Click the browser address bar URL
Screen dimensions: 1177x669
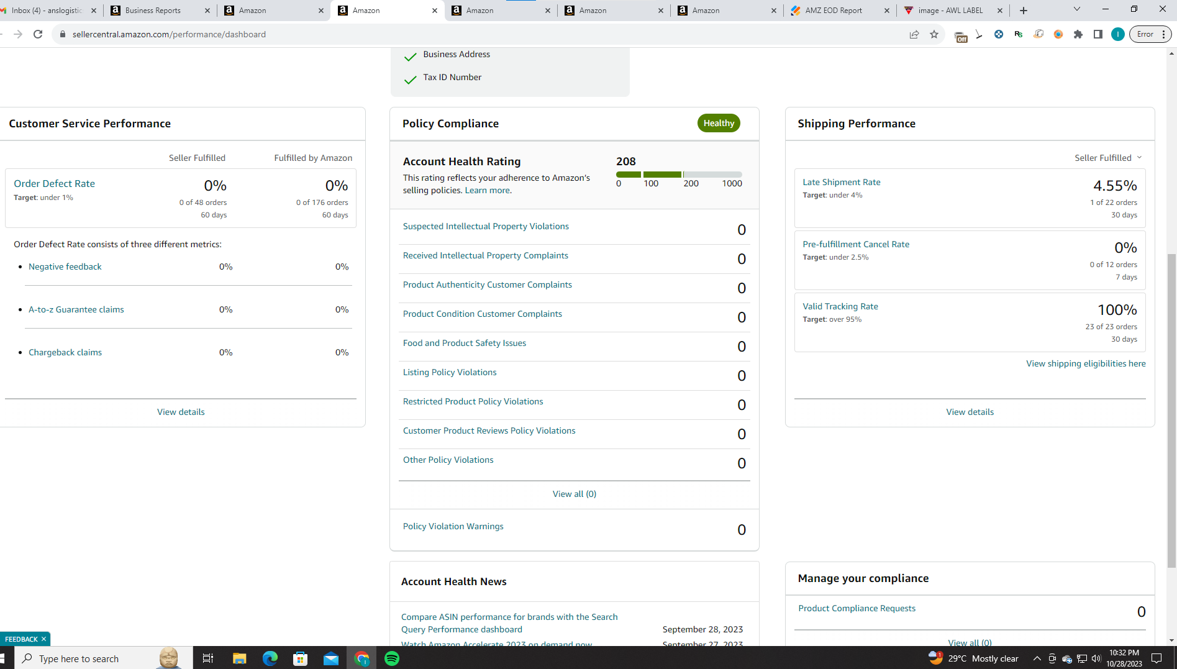169,34
